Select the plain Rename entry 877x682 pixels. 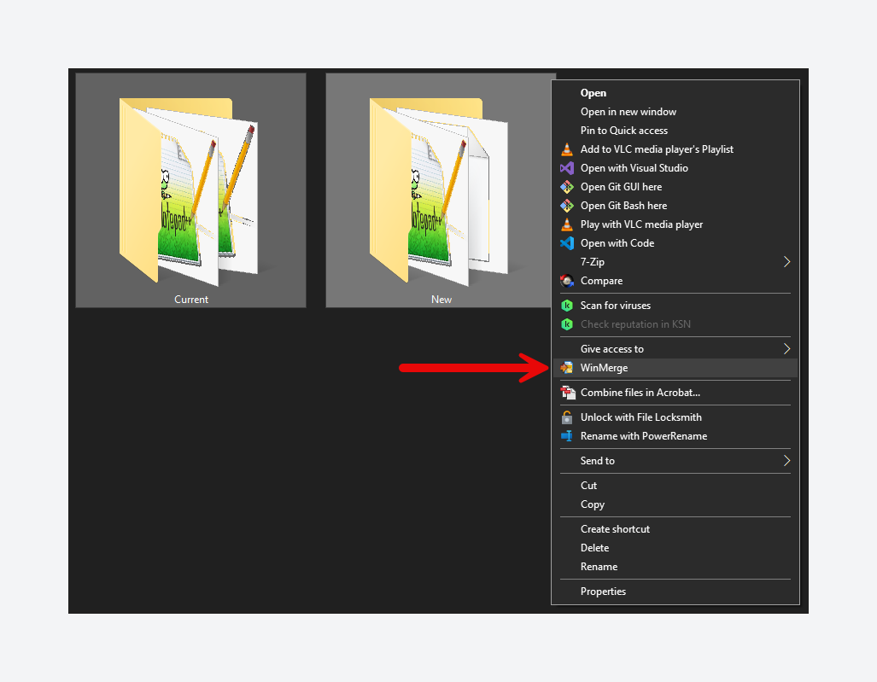click(675, 567)
